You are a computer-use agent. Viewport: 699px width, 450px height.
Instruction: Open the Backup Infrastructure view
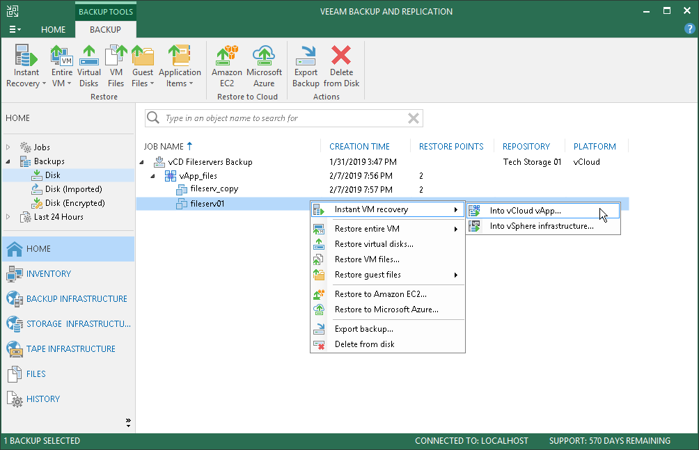pos(77,299)
